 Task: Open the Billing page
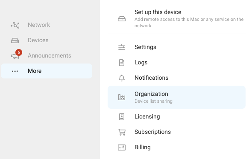(x=176, y=147)
